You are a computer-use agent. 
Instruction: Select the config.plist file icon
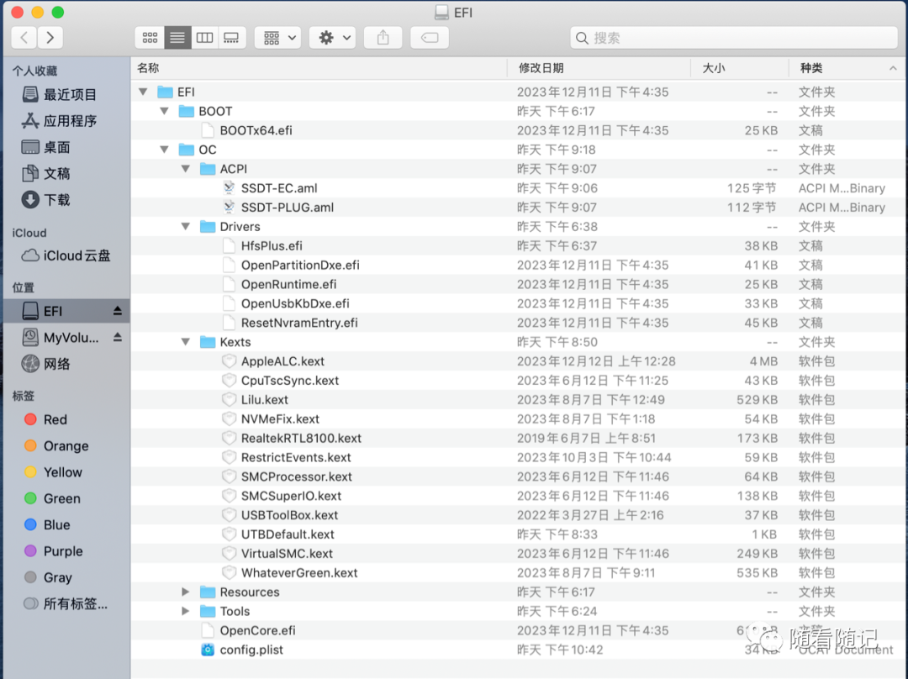[x=208, y=650]
